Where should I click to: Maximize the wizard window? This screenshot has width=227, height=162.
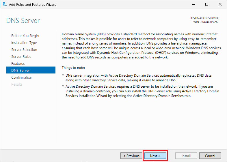pos(207,5)
